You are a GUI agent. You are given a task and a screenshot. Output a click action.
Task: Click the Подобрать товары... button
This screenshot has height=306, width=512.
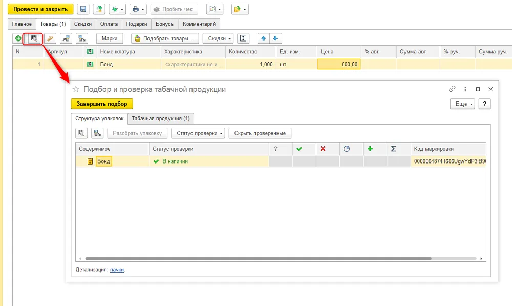click(x=165, y=38)
